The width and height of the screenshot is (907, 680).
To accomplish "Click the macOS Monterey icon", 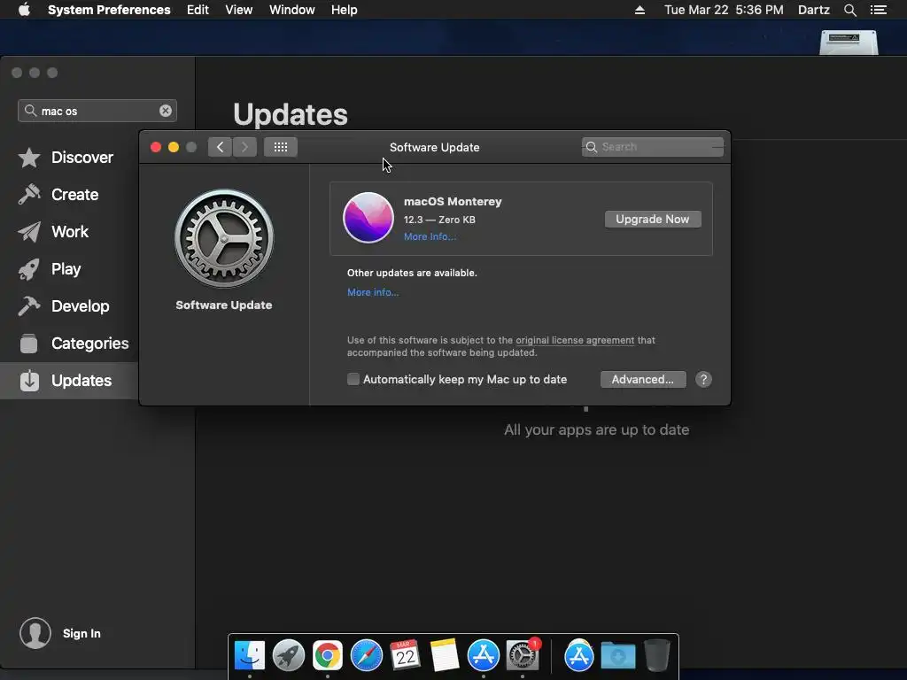I will pyautogui.click(x=368, y=218).
